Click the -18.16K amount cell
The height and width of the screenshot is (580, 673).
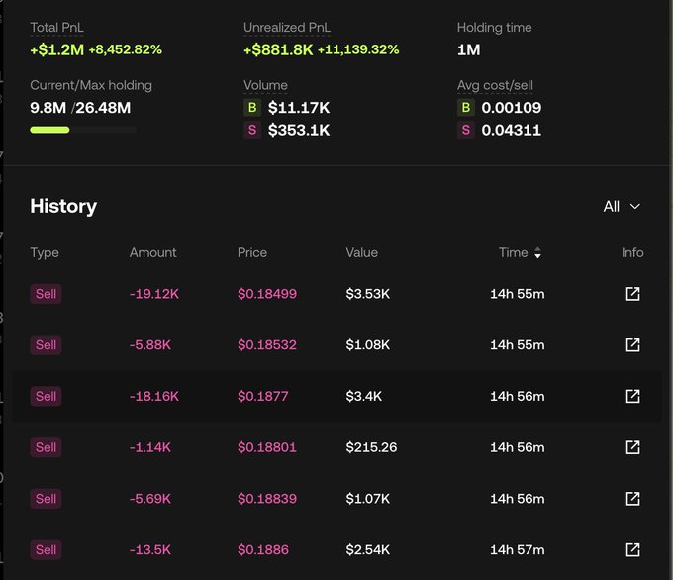(154, 396)
